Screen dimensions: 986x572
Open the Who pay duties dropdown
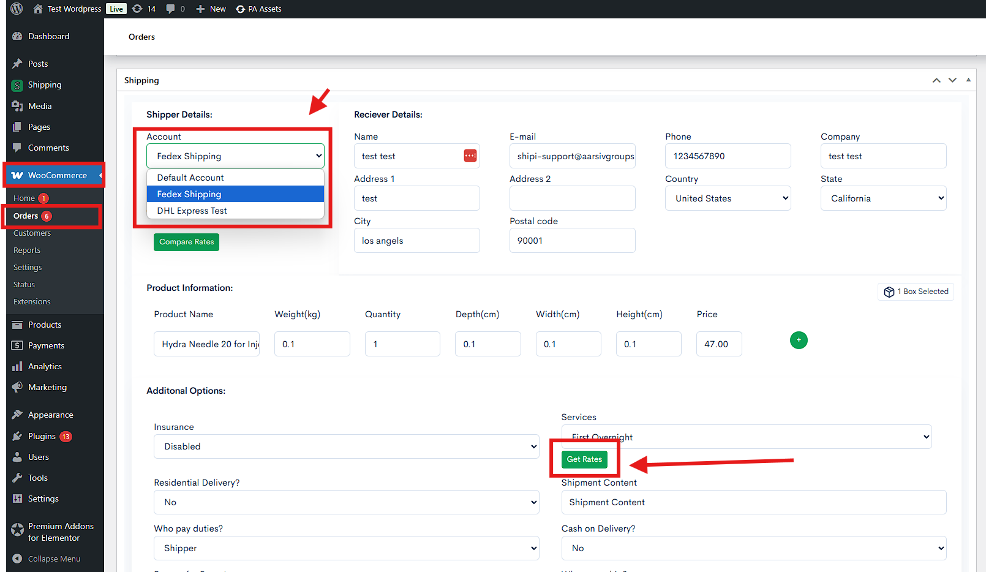[x=346, y=548]
